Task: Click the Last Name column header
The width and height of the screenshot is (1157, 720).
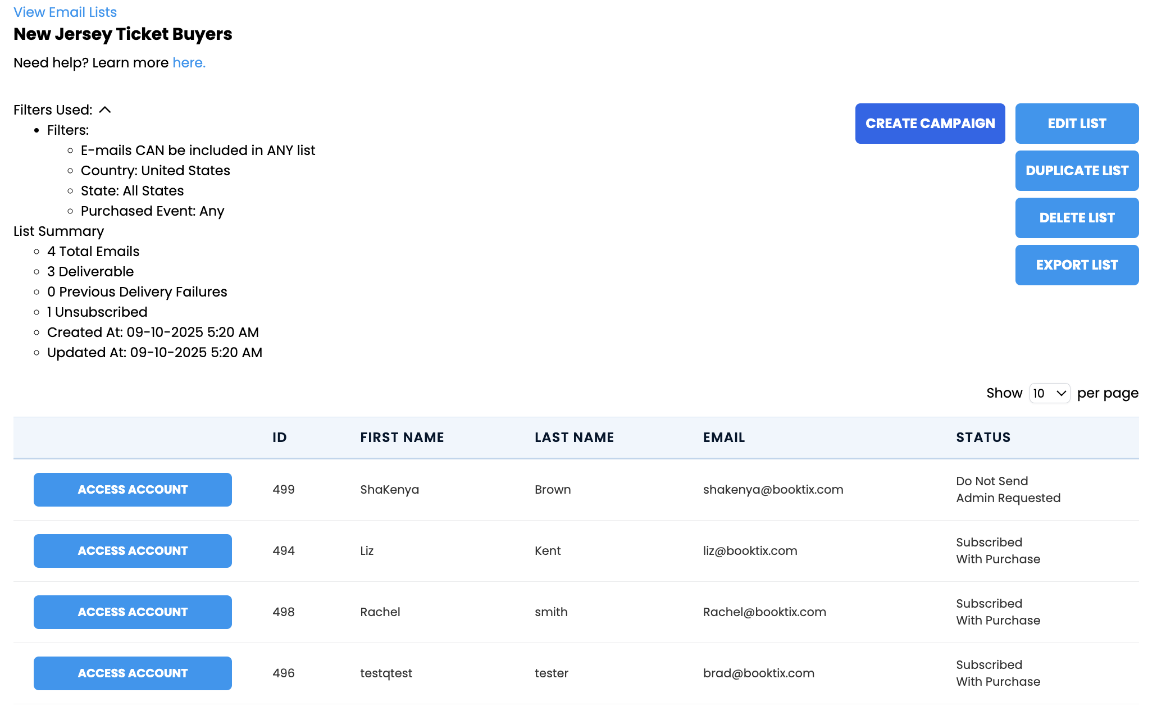Action: (x=574, y=438)
